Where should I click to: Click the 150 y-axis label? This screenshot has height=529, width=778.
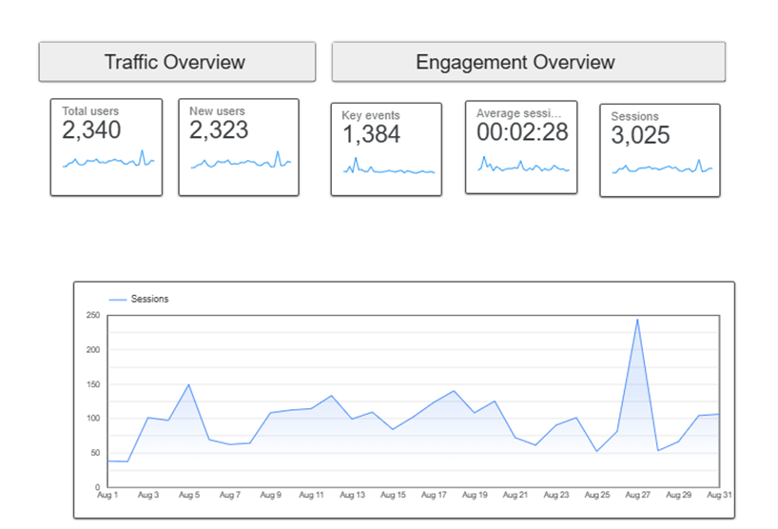click(93, 384)
